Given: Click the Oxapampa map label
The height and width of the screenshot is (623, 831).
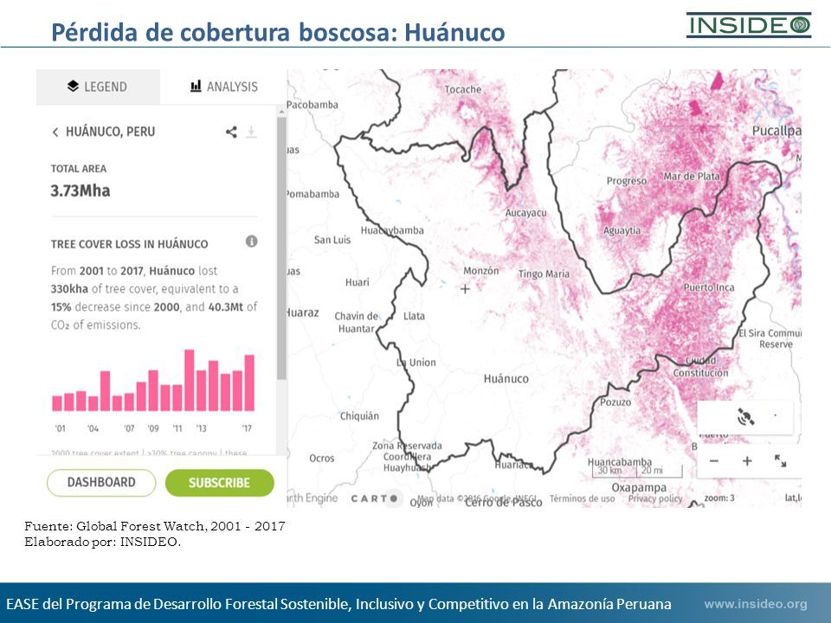Looking at the screenshot, I should click(639, 487).
